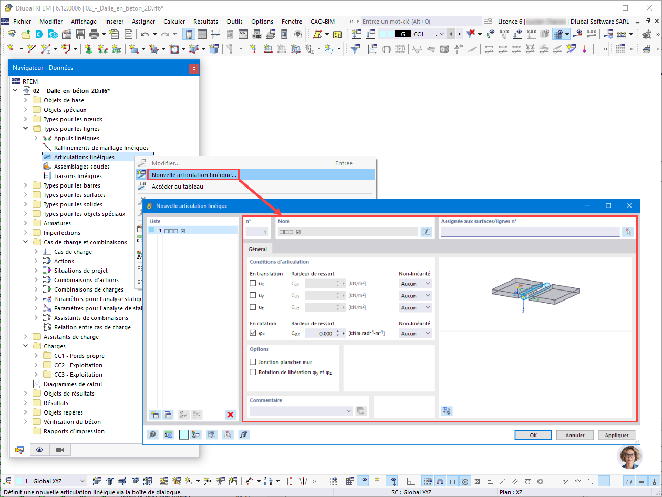
Task: Click duplicate item icon below Liste
Action: (x=168, y=415)
